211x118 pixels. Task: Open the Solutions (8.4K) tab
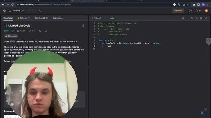pyautogui.click(x=42, y=18)
